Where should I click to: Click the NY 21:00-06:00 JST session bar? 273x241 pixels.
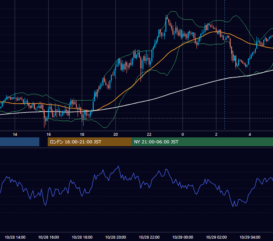point(202,142)
